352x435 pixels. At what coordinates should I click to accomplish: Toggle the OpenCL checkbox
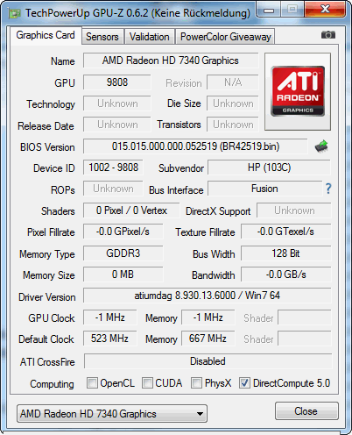pyautogui.click(x=92, y=383)
